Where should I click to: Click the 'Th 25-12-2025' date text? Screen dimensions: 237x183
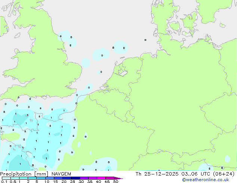[x=157, y=174]
